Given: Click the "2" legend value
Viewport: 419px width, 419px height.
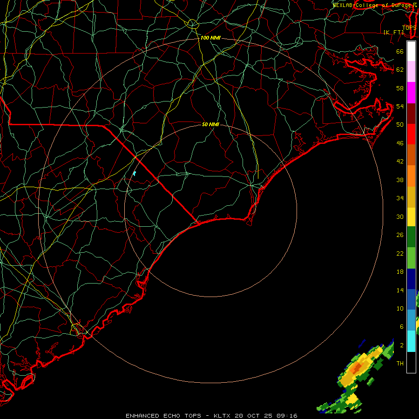Looking at the screenshot, I should point(401,345).
